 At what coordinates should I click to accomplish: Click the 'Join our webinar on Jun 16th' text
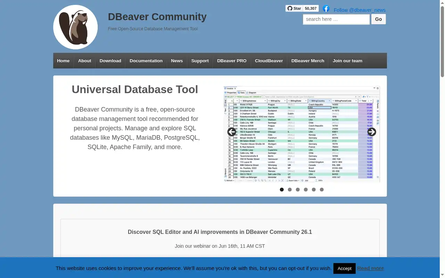click(220, 246)
